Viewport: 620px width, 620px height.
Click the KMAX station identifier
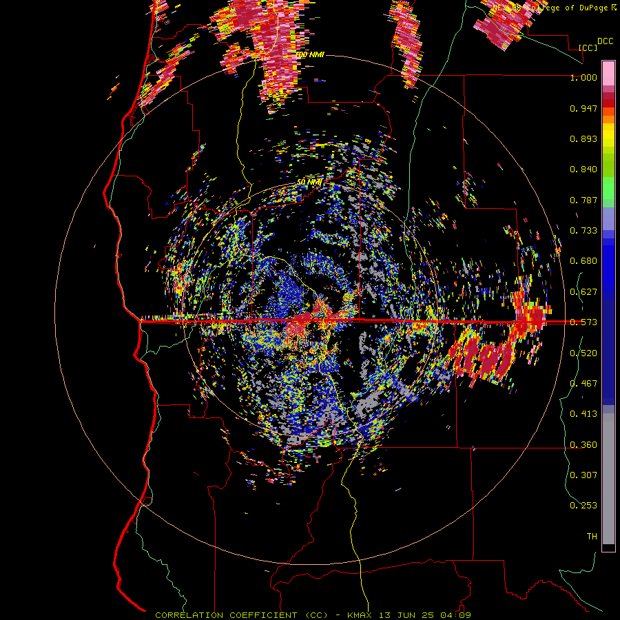point(360,615)
